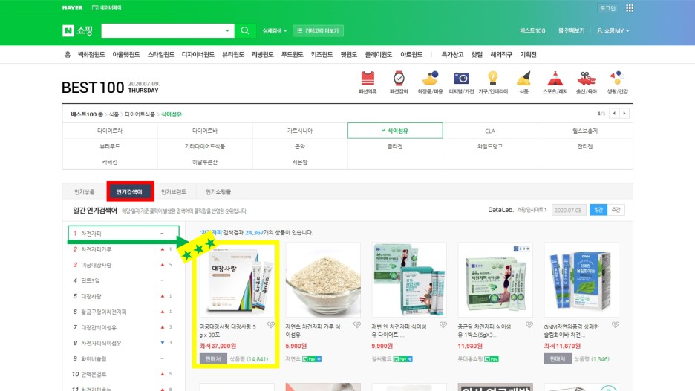Image resolution: width=695 pixels, height=391 pixels.
Task: Like the 종근당 차전자피 heart icon
Action: [x=529, y=325]
